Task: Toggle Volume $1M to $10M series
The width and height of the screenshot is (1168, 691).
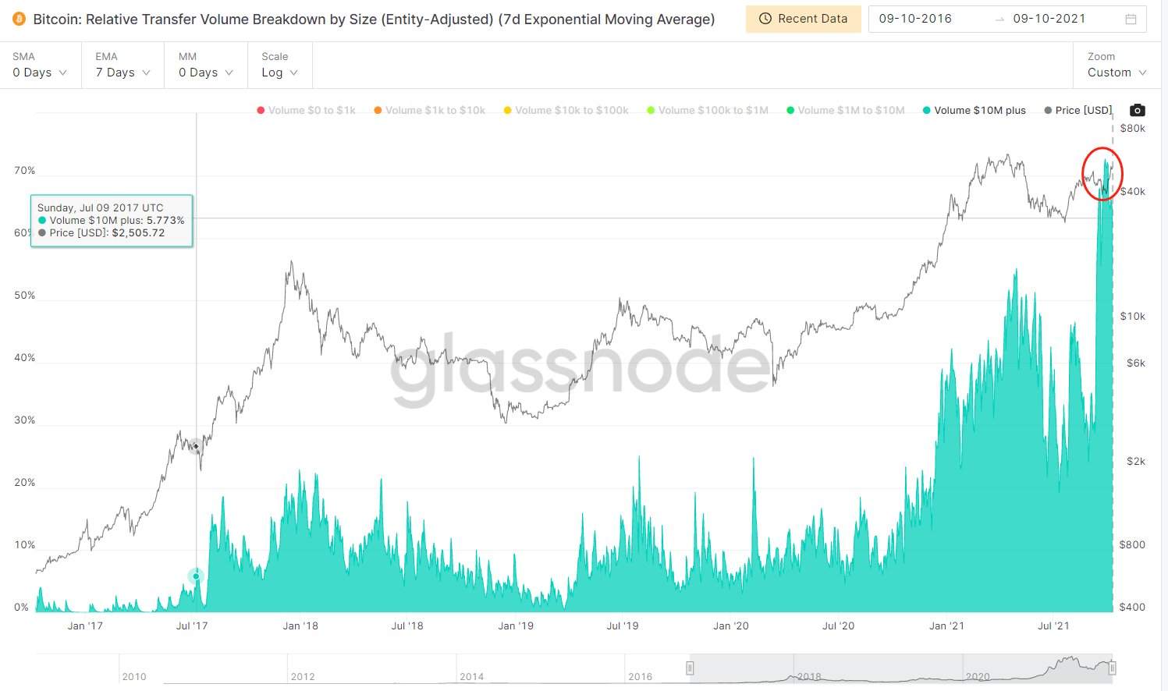Action: point(846,110)
